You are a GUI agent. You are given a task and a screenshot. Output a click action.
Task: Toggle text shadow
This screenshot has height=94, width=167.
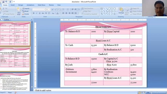click(x=46, y=13)
